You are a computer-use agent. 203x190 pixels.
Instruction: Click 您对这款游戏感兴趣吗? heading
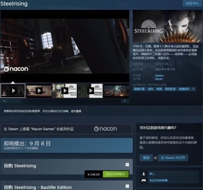(158, 128)
